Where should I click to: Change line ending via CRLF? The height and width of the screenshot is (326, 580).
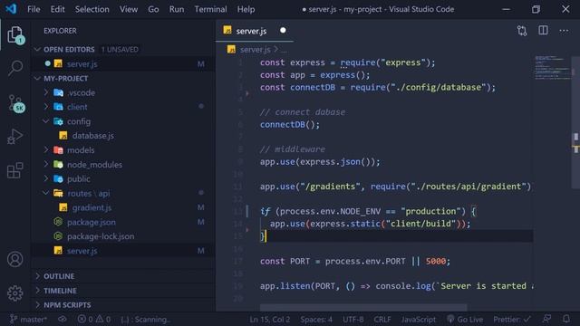click(x=382, y=320)
